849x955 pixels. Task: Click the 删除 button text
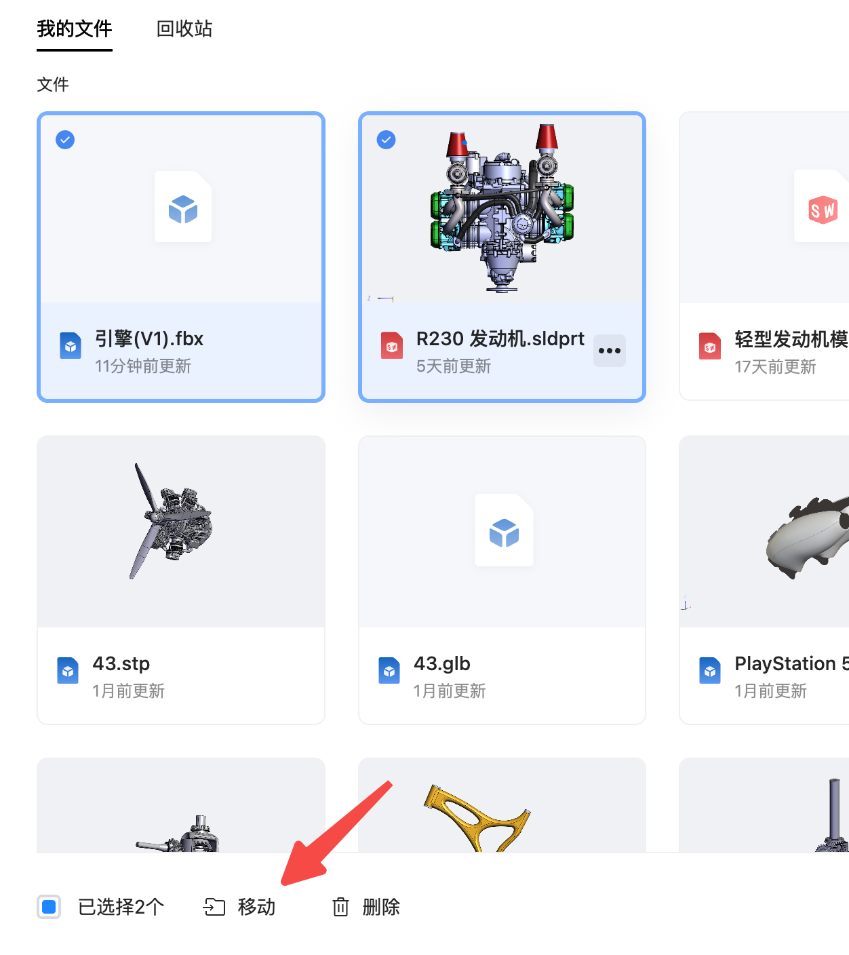381,907
